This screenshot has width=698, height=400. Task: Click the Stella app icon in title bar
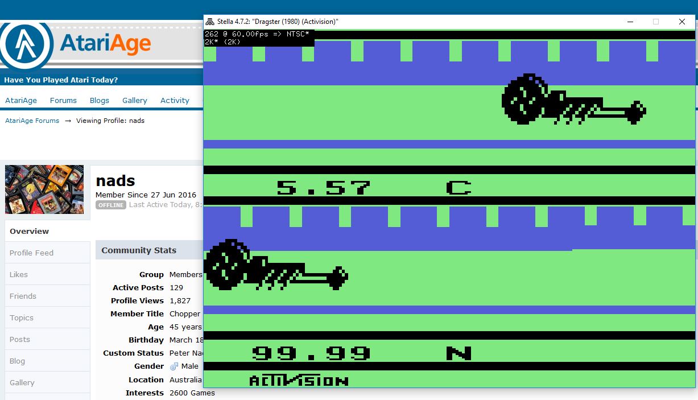(x=210, y=22)
